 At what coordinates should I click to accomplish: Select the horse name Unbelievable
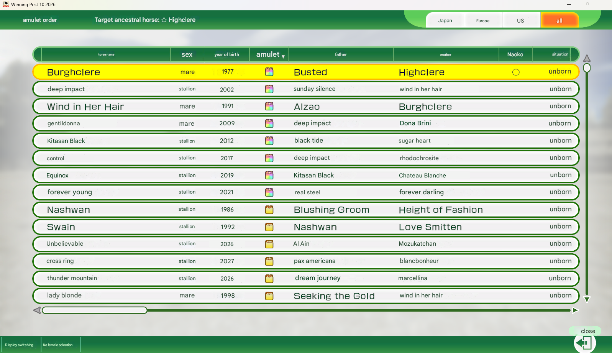(65, 244)
